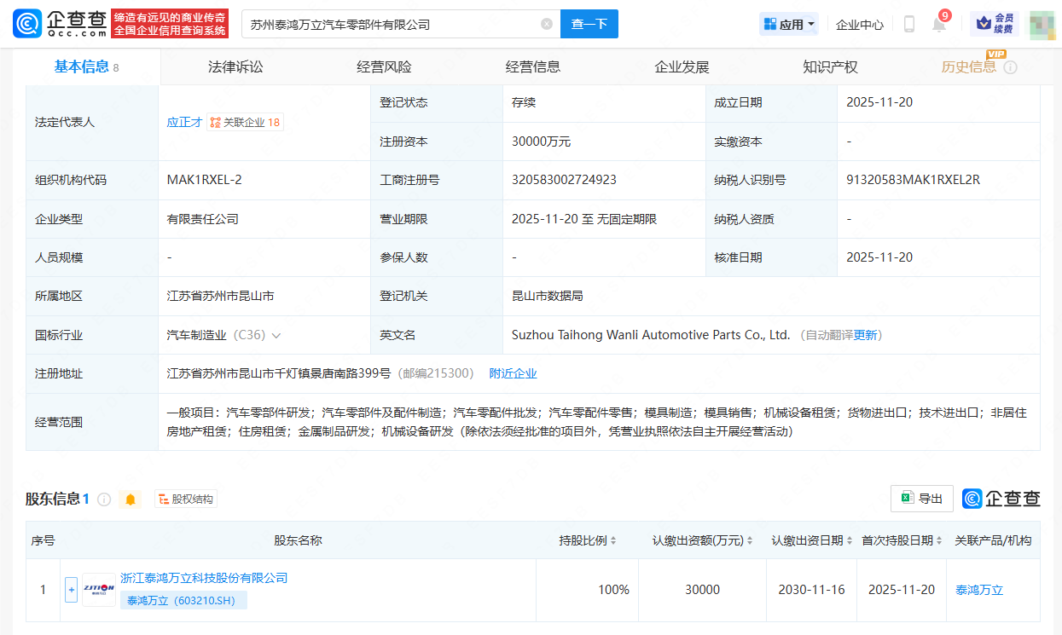Viewport: 1062px width, 635px height.
Task: Clear the search box with the X icon
Action: [x=546, y=23]
